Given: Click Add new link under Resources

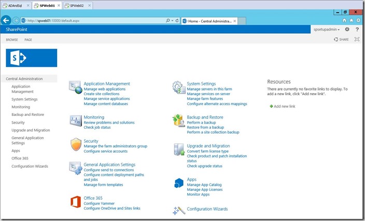Looking at the screenshot, I should tap(284, 106).
